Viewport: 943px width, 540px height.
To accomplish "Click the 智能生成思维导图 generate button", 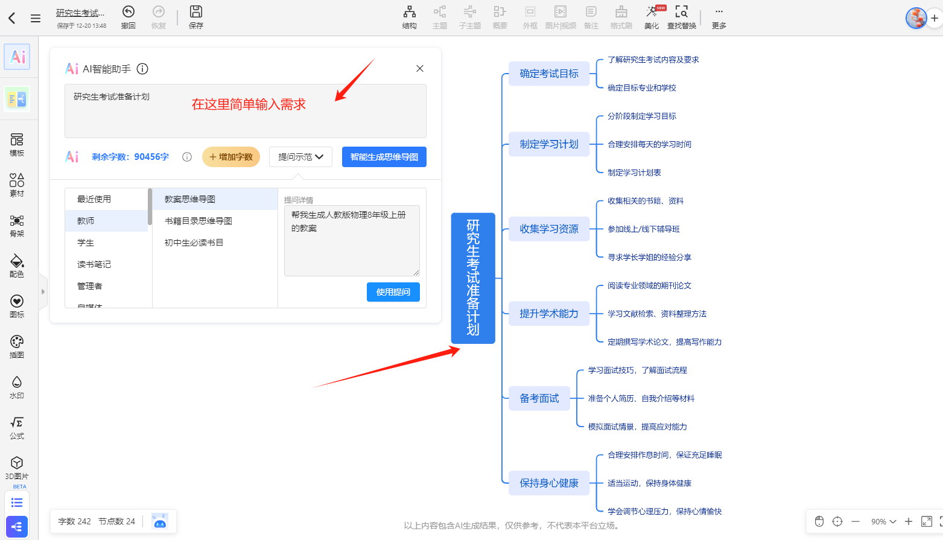I will pyautogui.click(x=384, y=156).
